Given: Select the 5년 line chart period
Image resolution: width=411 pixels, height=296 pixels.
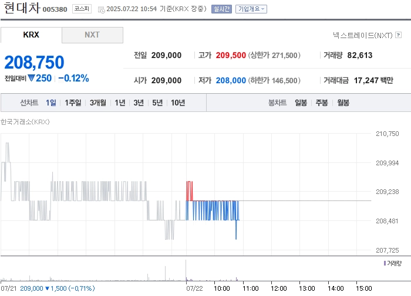Looking at the screenshot, I should [157, 103].
